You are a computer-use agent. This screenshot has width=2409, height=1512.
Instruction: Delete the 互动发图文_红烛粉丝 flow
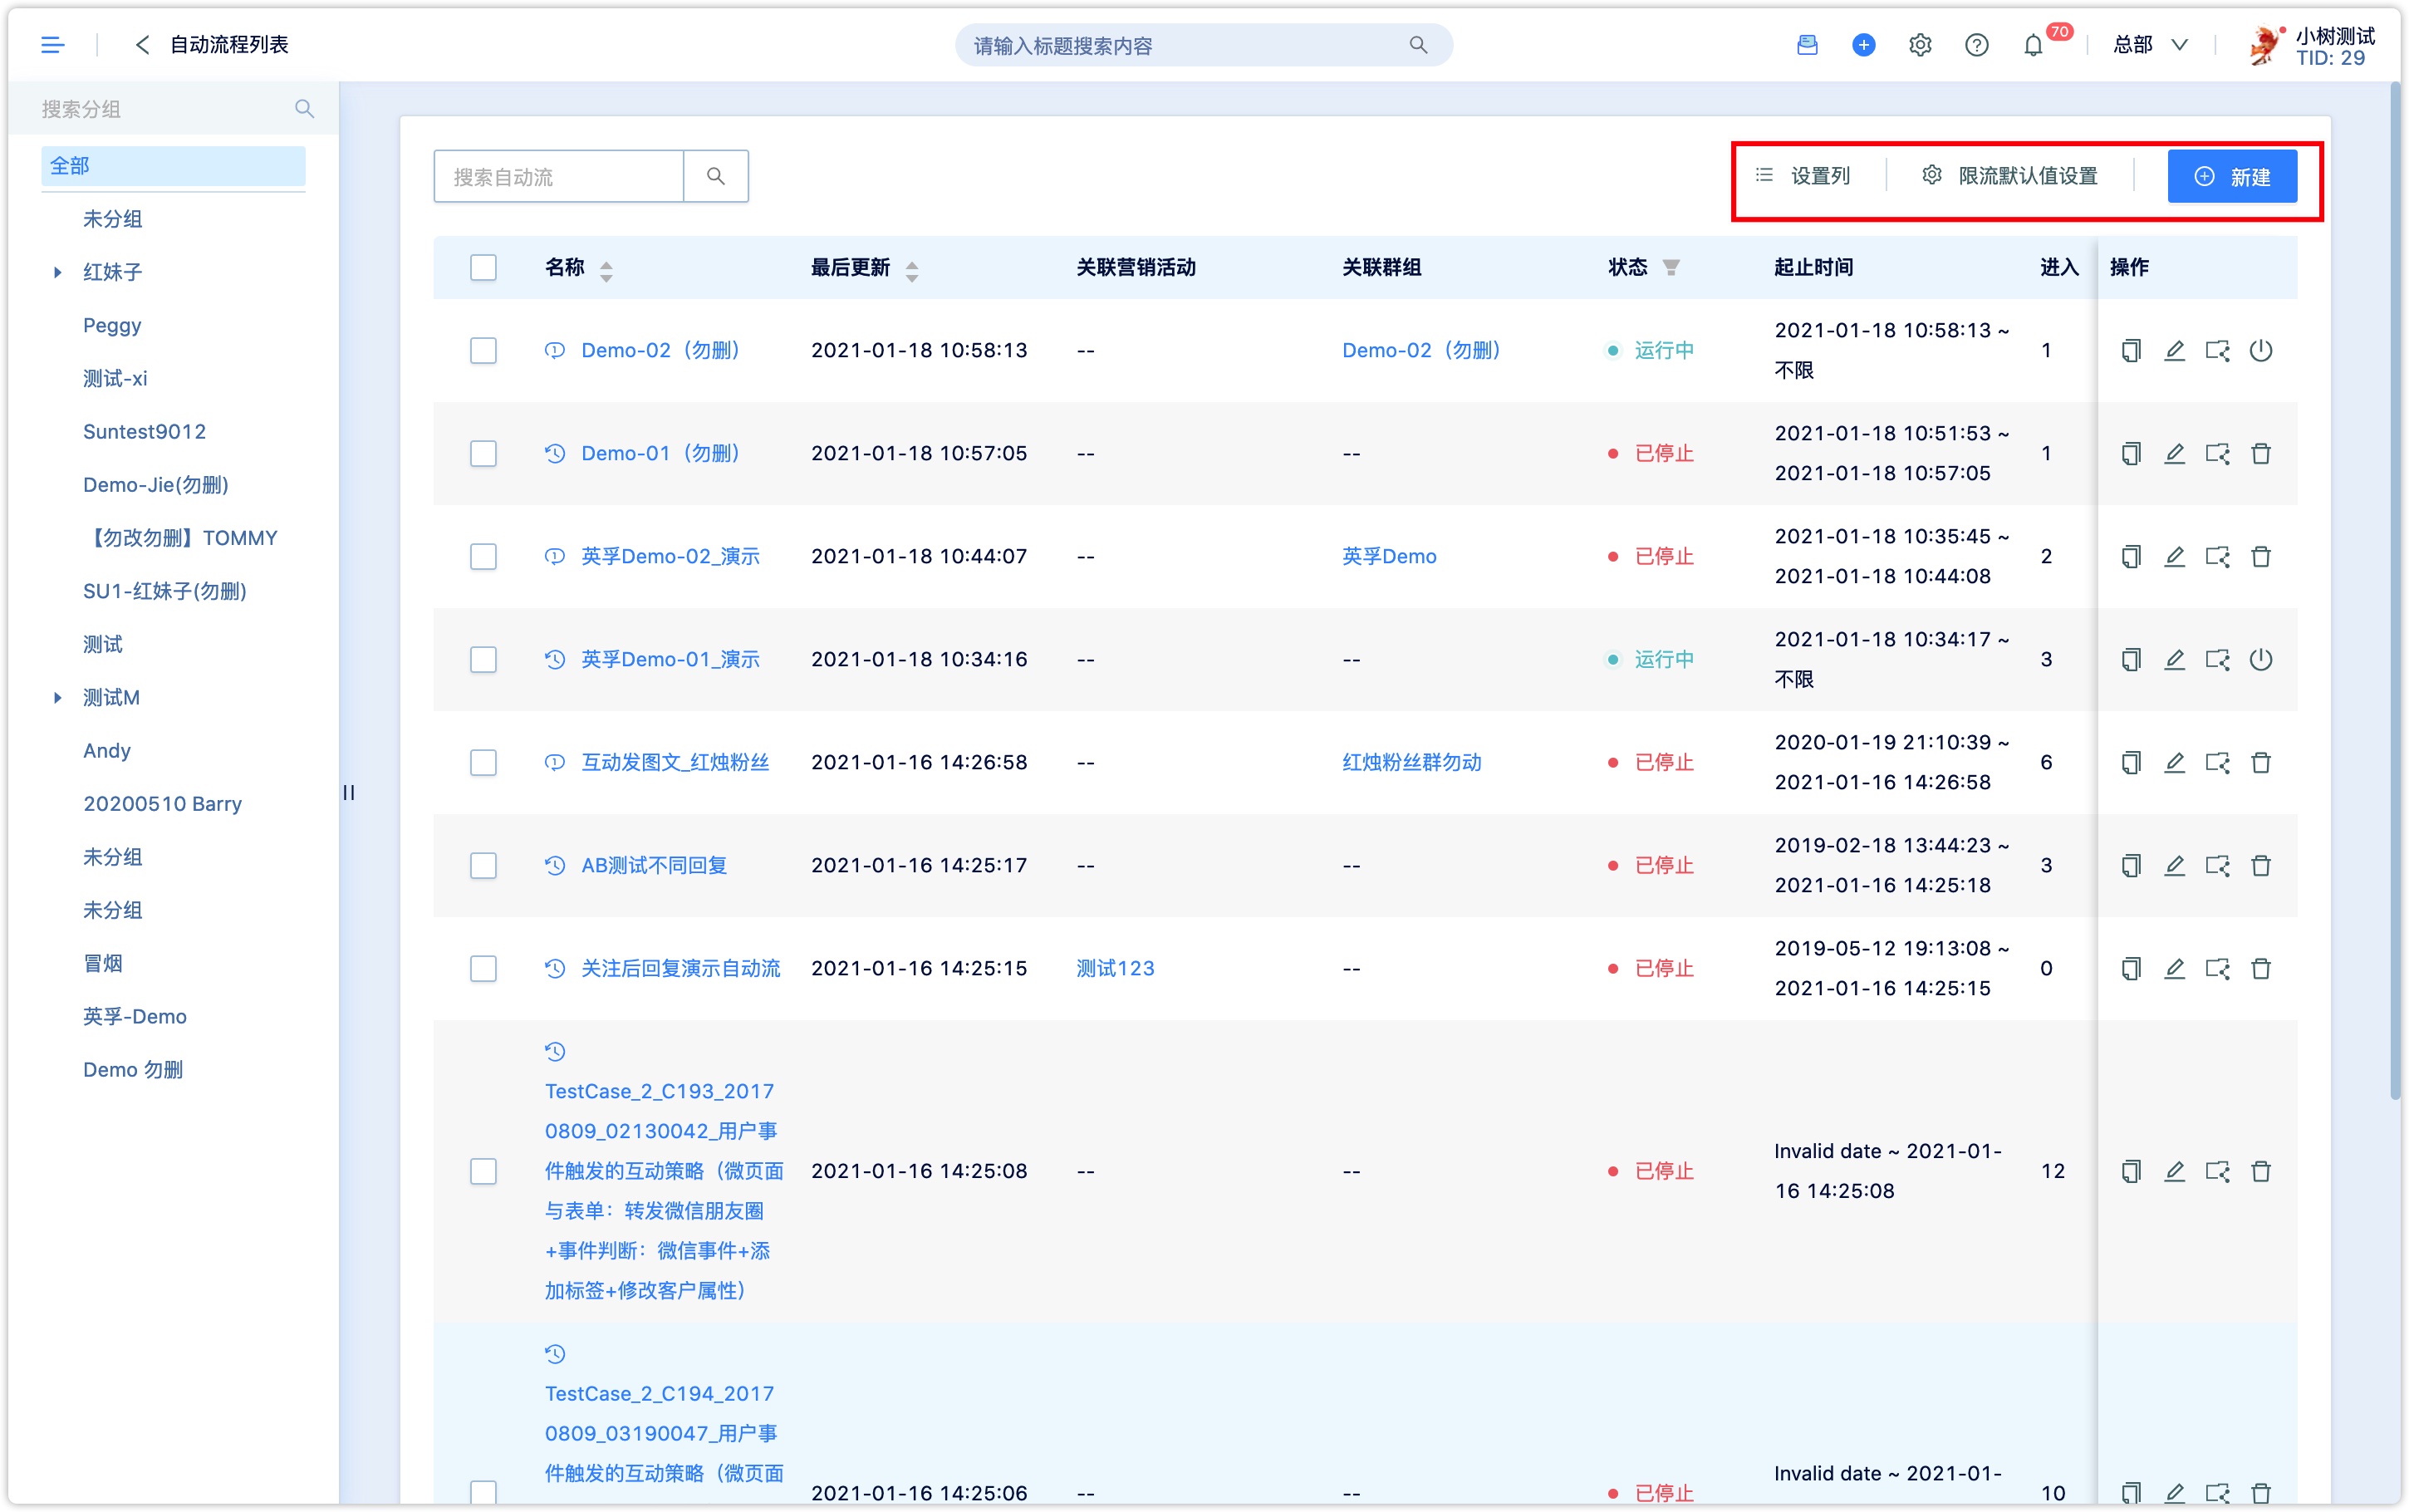pos(2260,763)
